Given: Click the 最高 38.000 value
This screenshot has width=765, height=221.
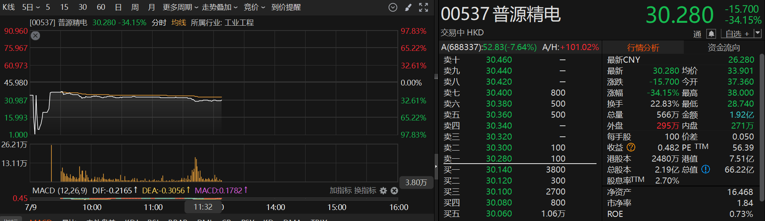Looking at the screenshot, I should (741, 93).
